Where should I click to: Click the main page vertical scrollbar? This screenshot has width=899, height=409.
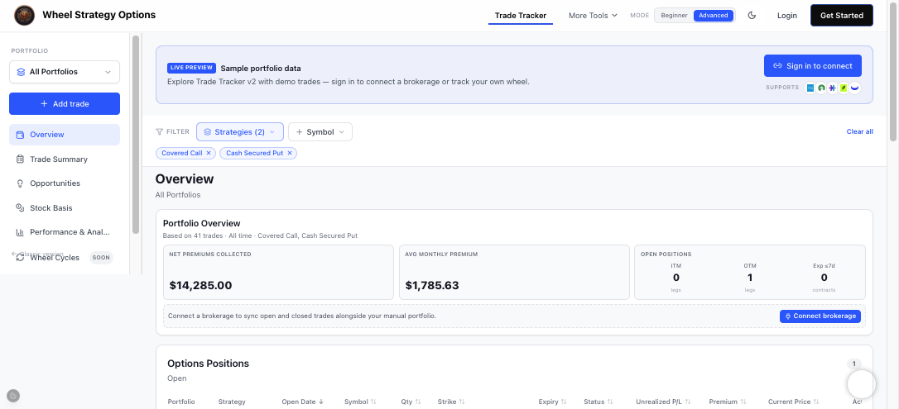pyautogui.click(x=893, y=72)
